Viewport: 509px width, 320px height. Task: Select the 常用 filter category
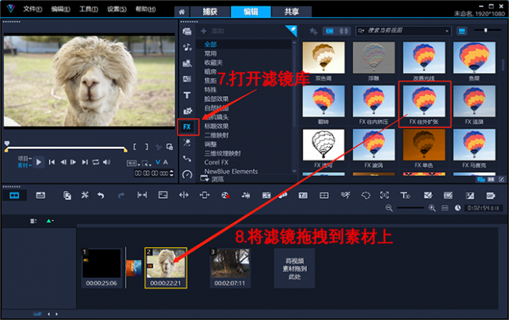[x=210, y=53]
